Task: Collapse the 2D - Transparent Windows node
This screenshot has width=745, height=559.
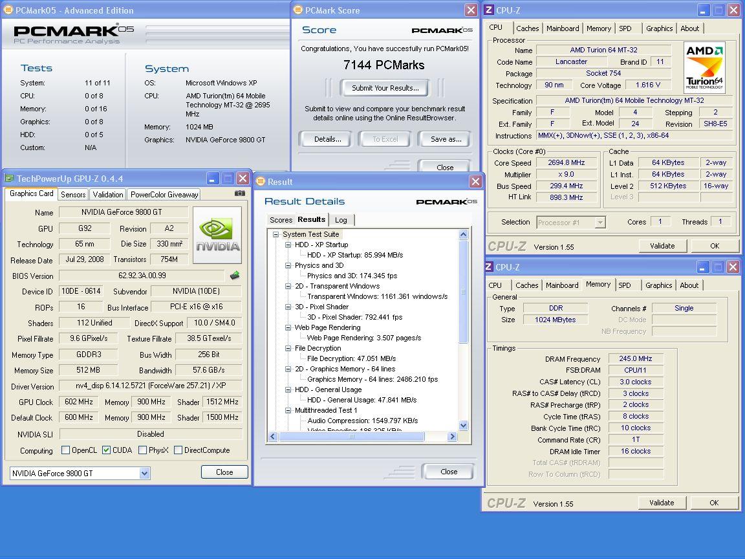Action: 288,286
